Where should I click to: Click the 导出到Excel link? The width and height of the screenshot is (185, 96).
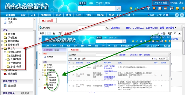pos(152,28)
